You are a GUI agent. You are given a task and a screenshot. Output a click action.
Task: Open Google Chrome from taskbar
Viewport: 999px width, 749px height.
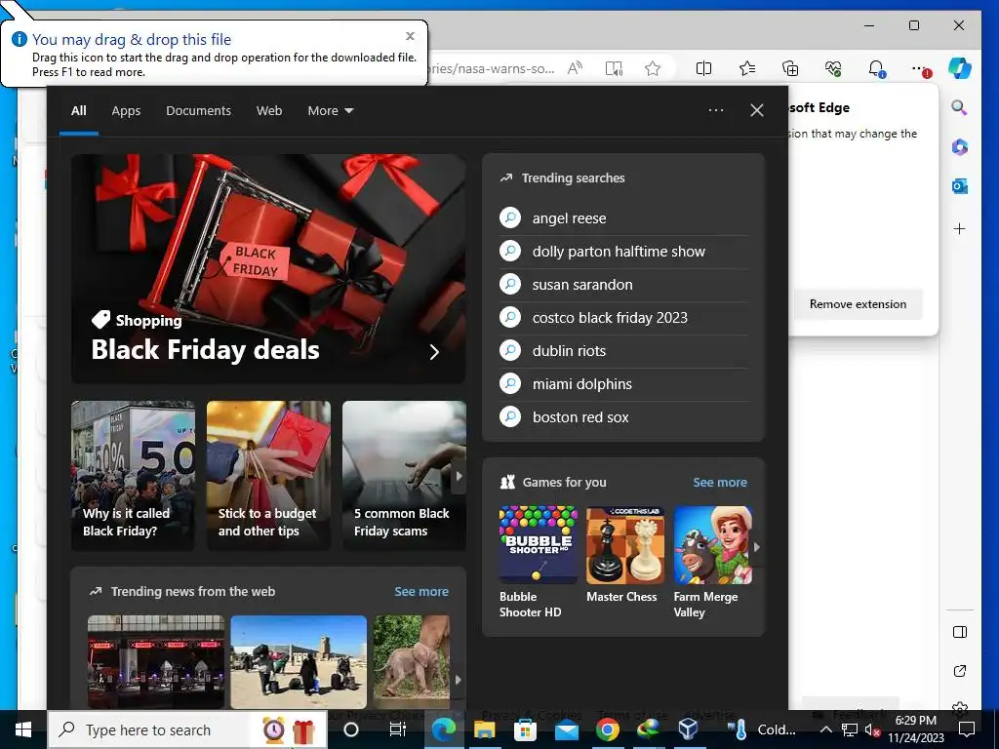click(x=607, y=729)
